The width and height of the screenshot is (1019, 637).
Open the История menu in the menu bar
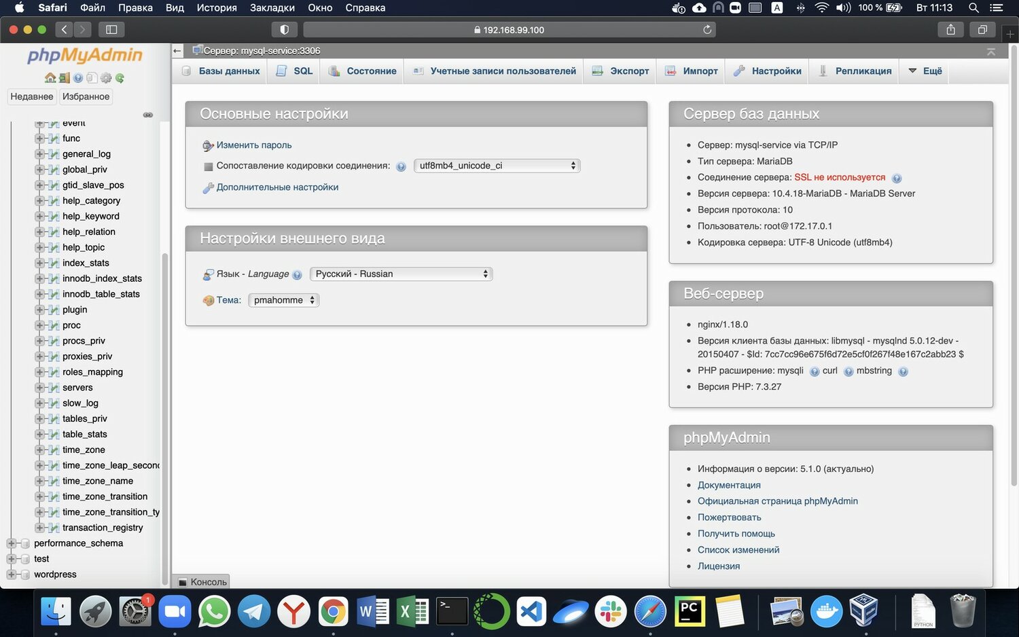point(217,8)
